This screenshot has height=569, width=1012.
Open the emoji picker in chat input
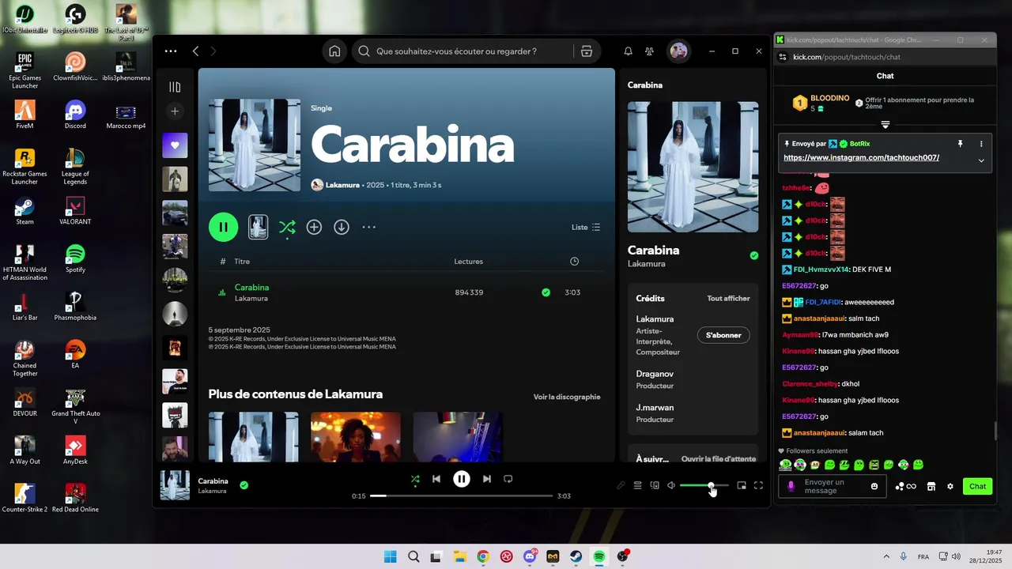tap(874, 487)
